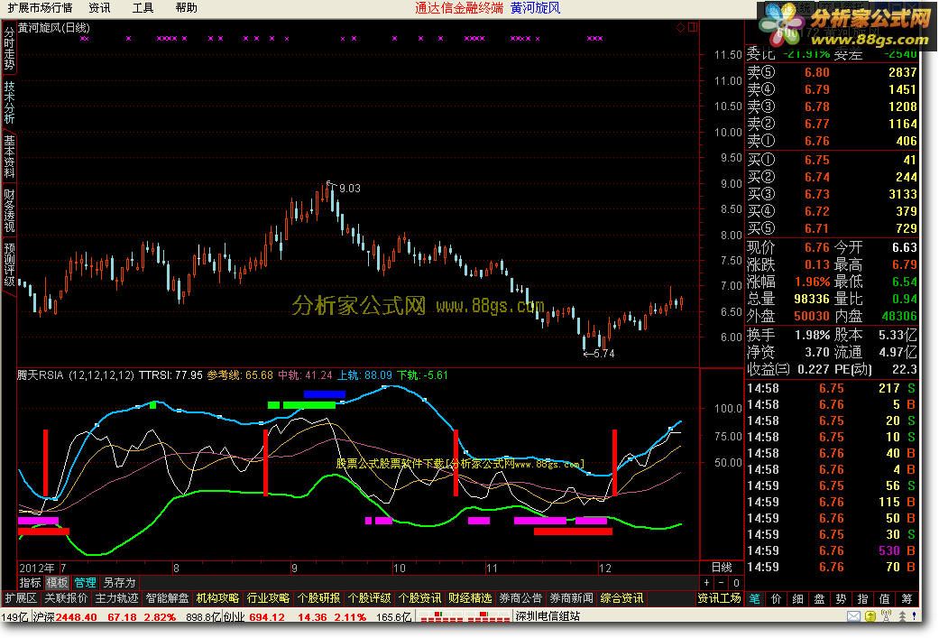Image resolution: width=939 pixels, height=638 pixels.
Task: Select the 细 tab in the quote panel
Action: [x=798, y=598]
